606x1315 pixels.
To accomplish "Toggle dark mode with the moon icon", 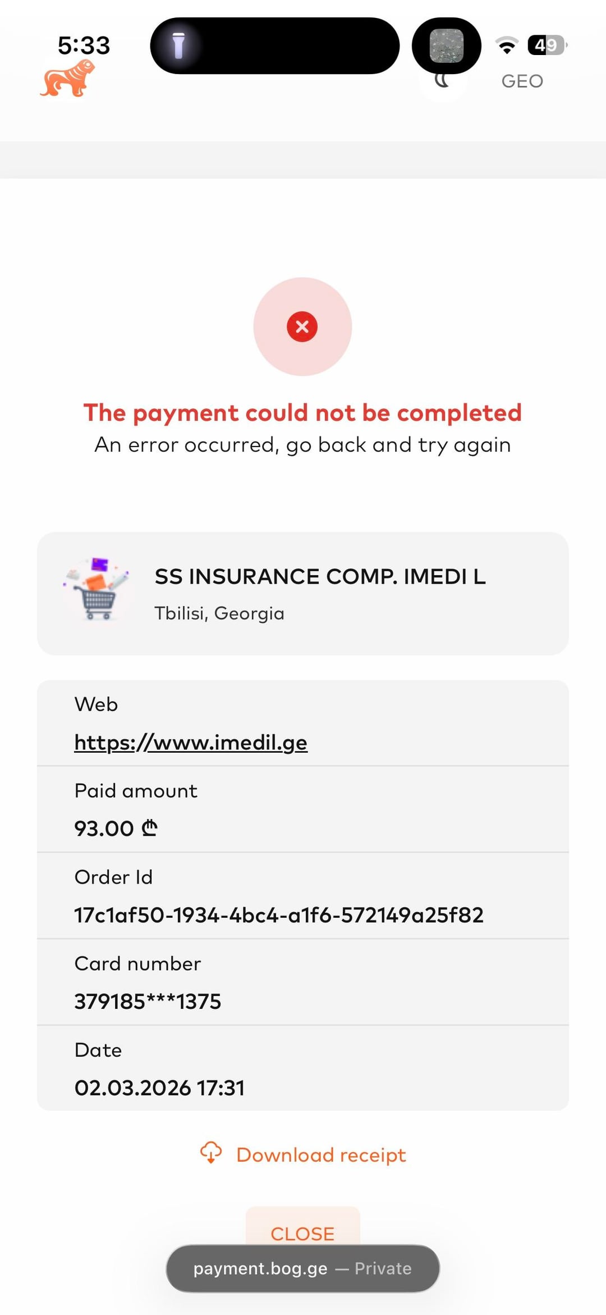I will (x=443, y=81).
